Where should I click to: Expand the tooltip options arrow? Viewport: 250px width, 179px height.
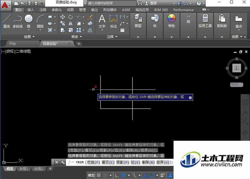(190, 97)
